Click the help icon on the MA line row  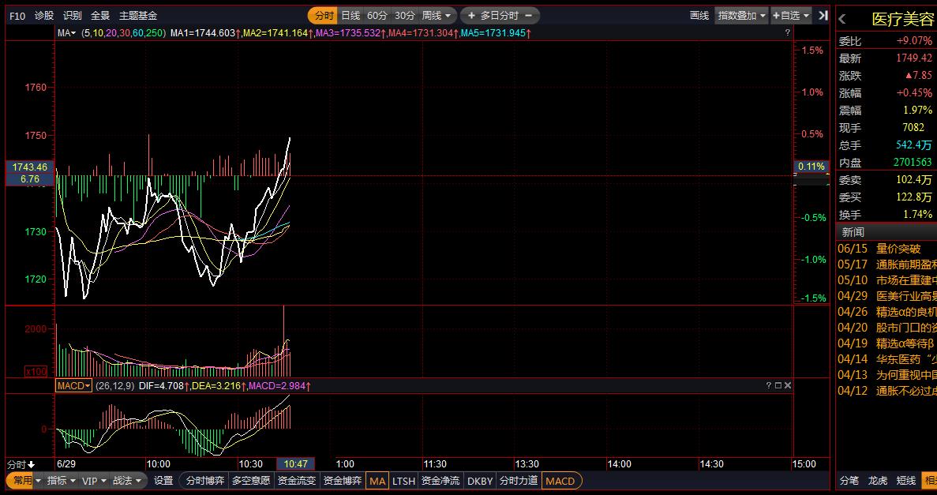coord(787,33)
